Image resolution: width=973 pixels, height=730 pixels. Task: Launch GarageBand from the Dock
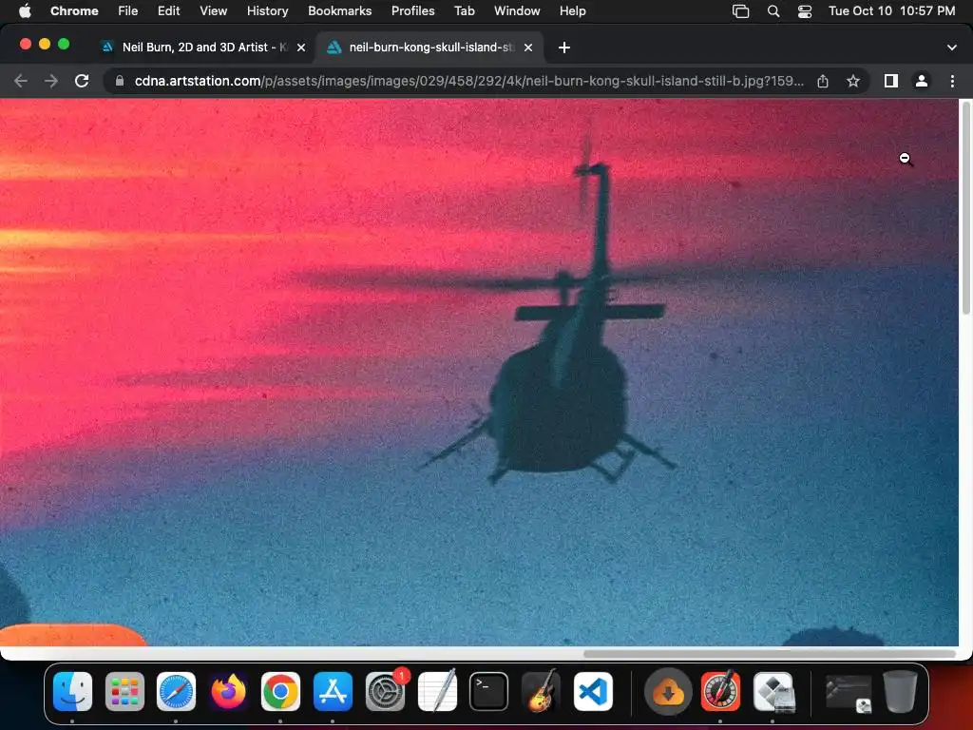tap(541, 692)
